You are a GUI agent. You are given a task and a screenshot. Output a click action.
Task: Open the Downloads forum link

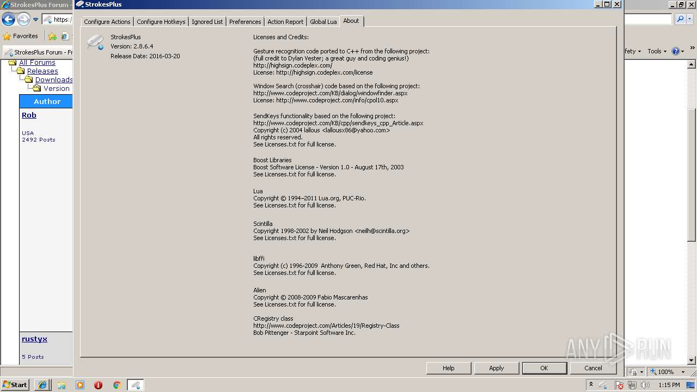[x=54, y=80]
